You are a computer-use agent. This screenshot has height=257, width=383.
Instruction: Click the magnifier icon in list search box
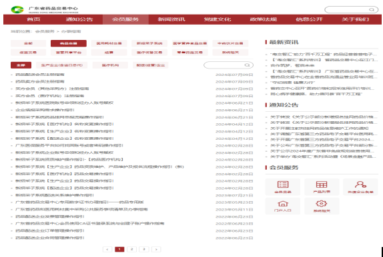coord(247,65)
